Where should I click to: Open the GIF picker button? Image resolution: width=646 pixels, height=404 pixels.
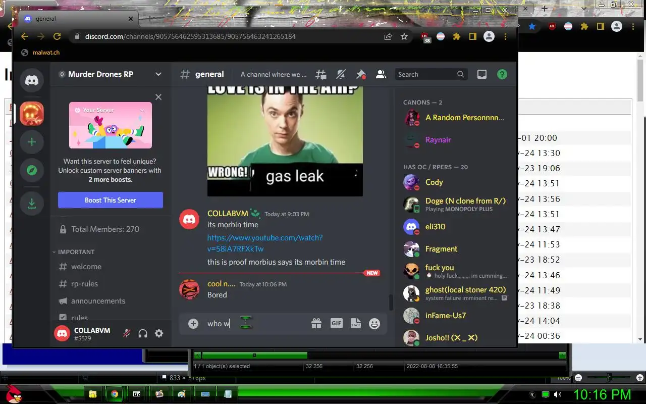(x=337, y=324)
